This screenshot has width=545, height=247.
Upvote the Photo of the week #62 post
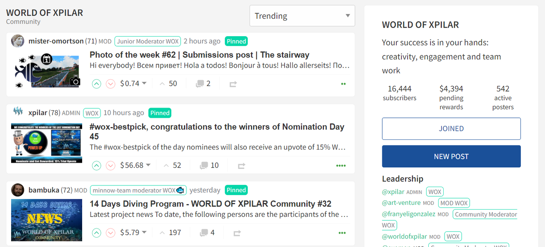click(97, 84)
